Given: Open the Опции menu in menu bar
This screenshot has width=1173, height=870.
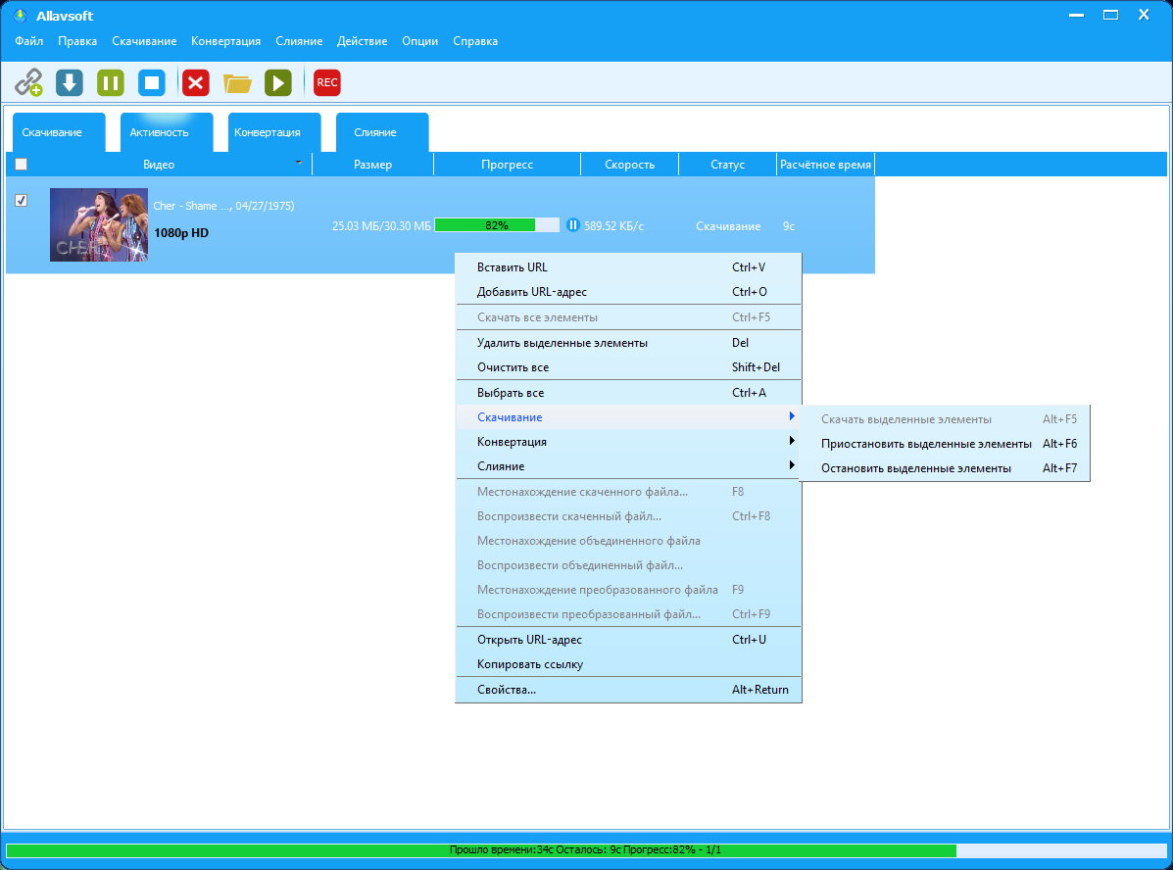Looking at the screenshot, I should point(419,41).
